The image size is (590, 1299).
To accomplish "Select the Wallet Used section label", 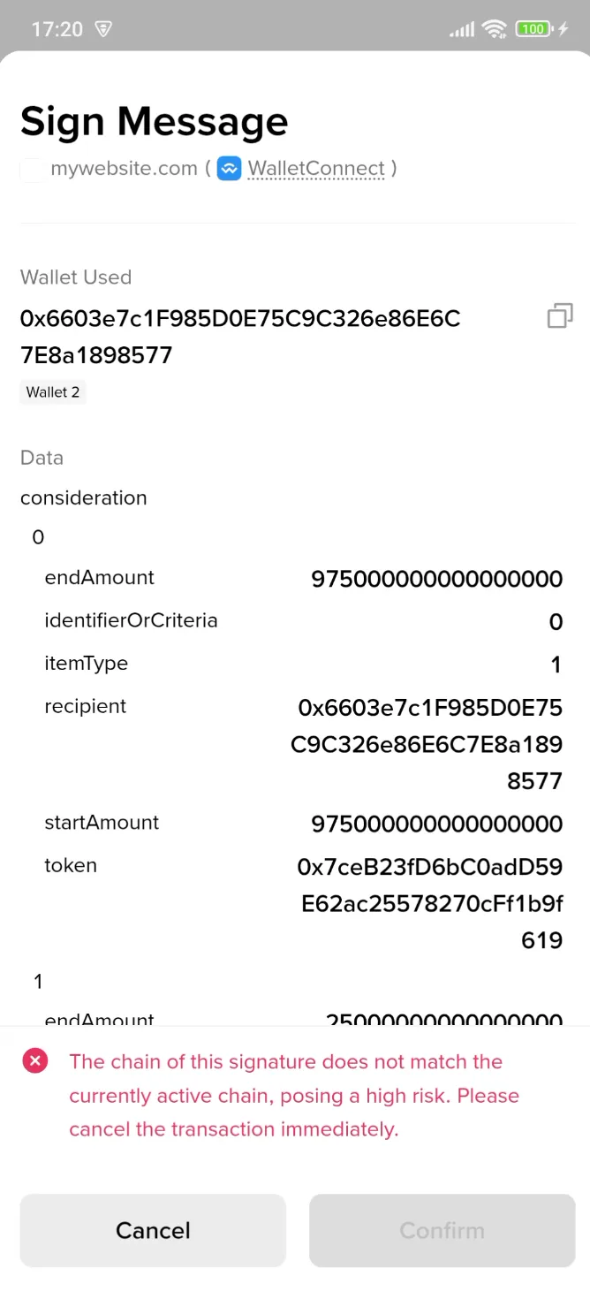I will tap(75, 277).
